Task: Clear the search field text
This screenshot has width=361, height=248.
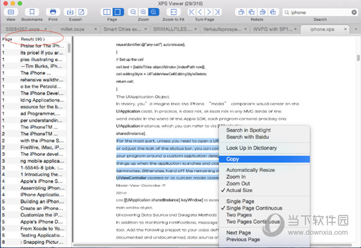Action: [354, 13]
